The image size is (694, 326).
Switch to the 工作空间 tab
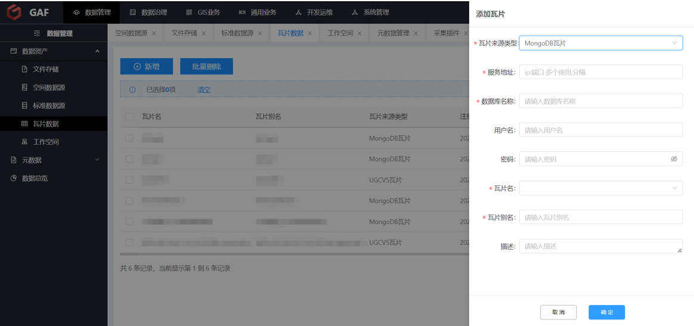(340, 33)
